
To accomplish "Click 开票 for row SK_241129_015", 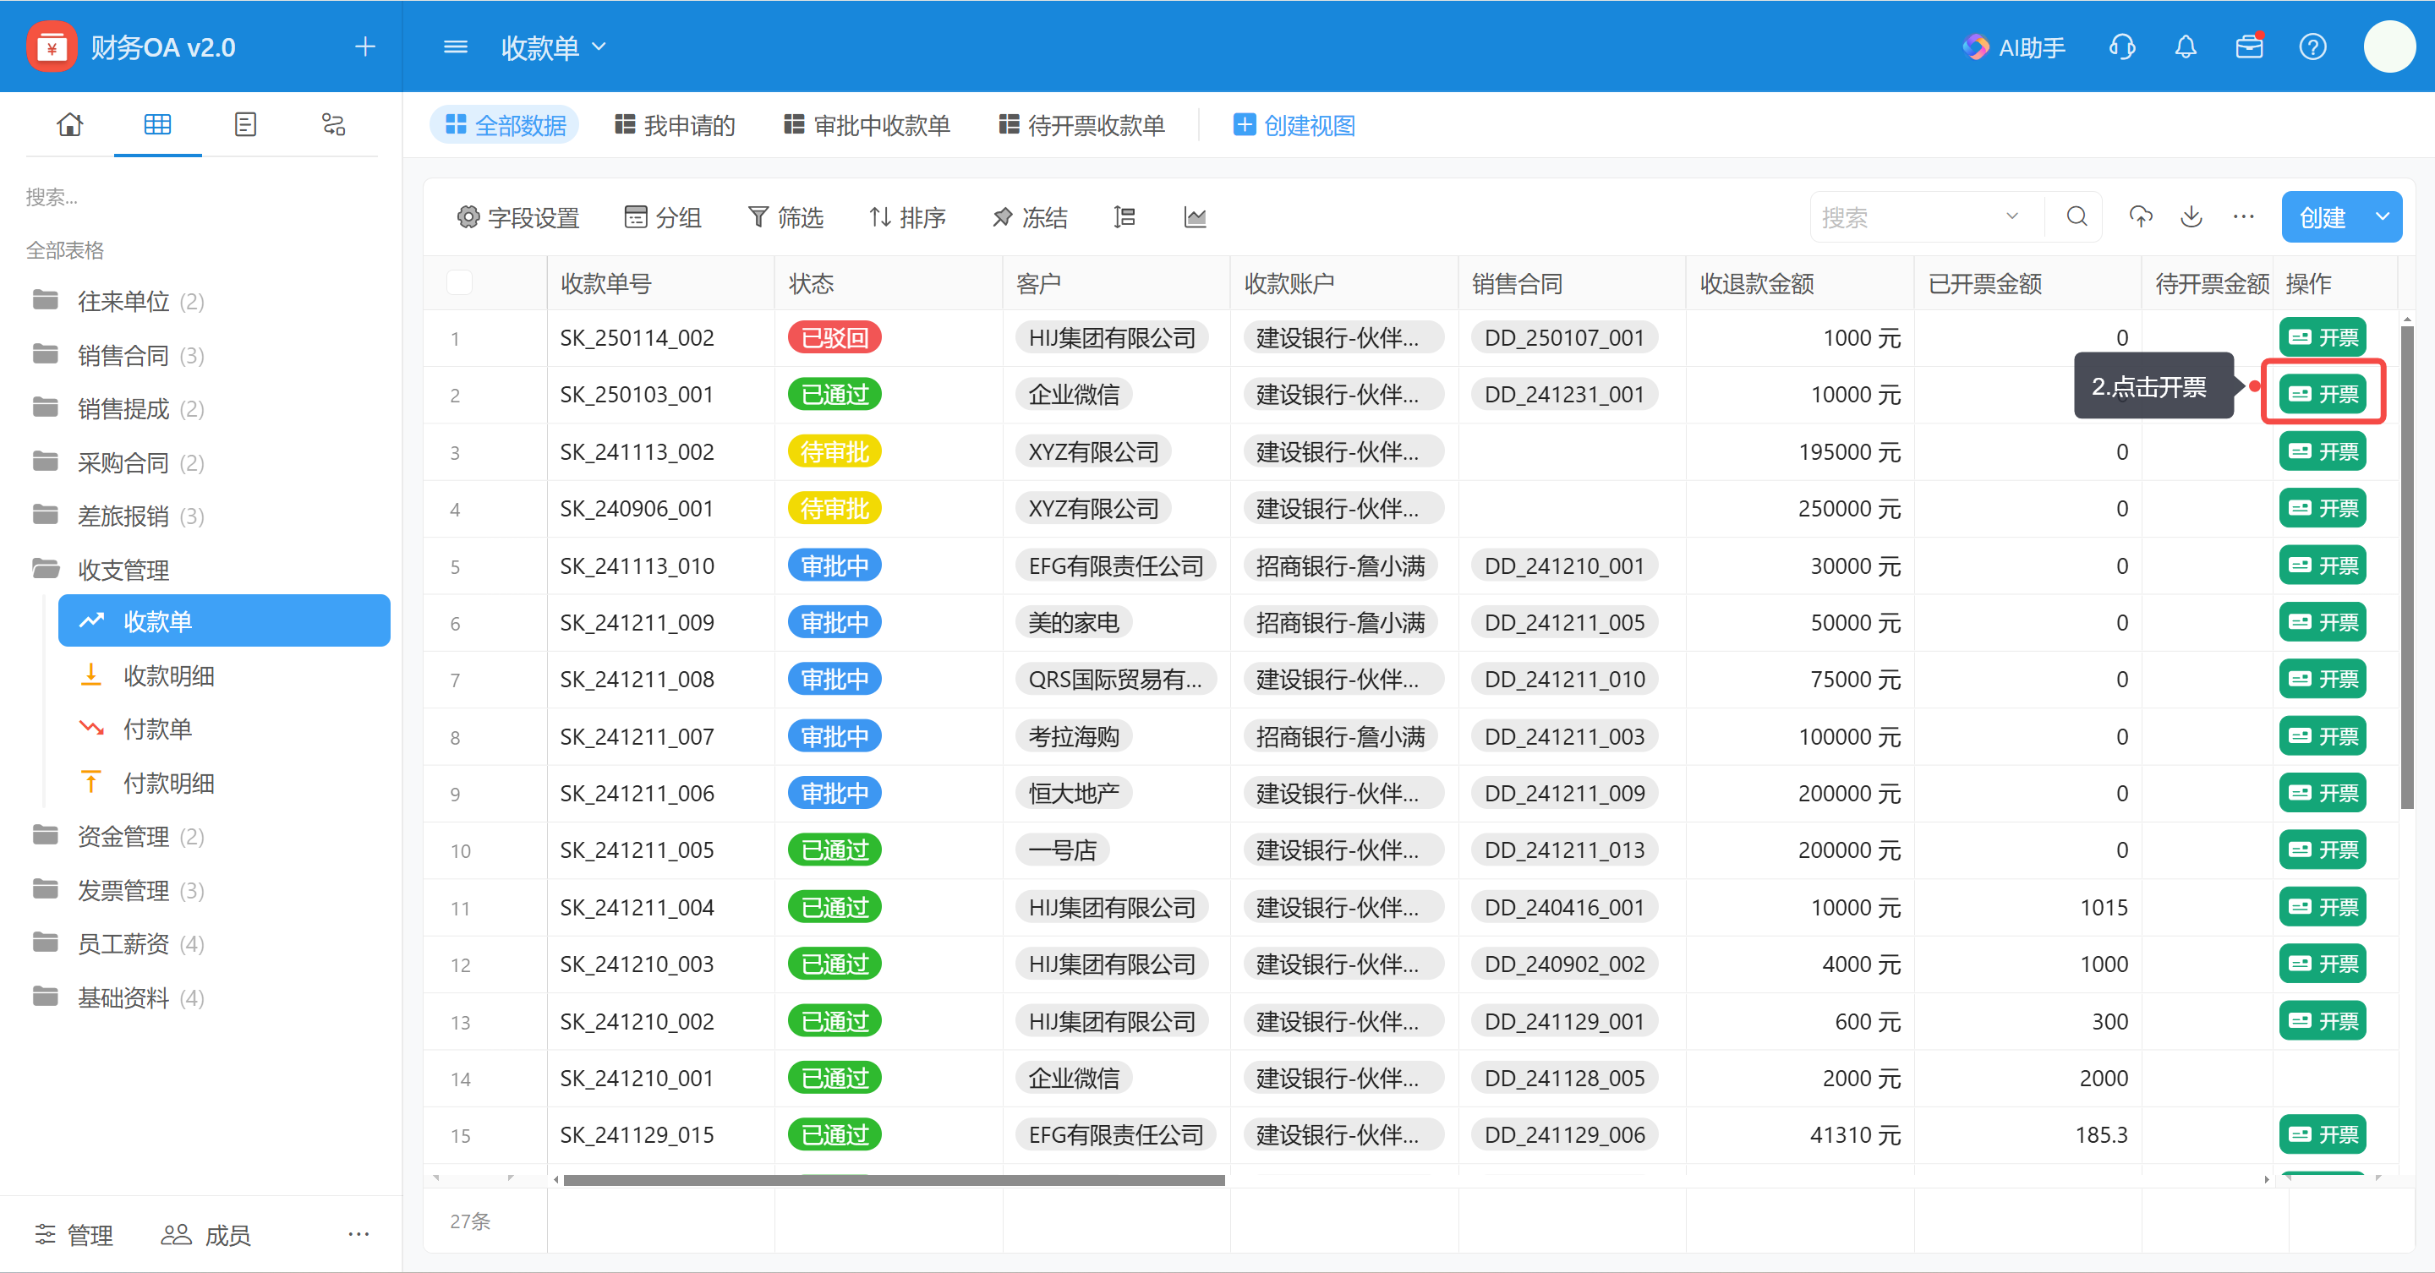I will [x=2323, y=1134].
